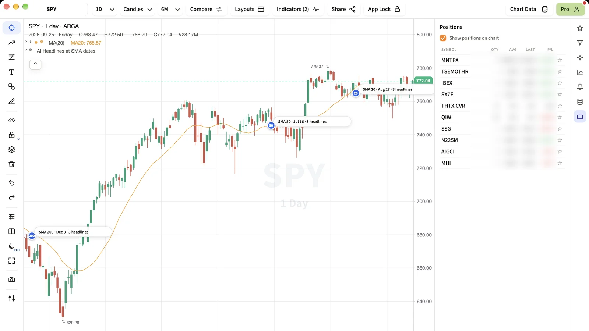Select the SSG position row
The image size is (589, 331).
point(502,129)
